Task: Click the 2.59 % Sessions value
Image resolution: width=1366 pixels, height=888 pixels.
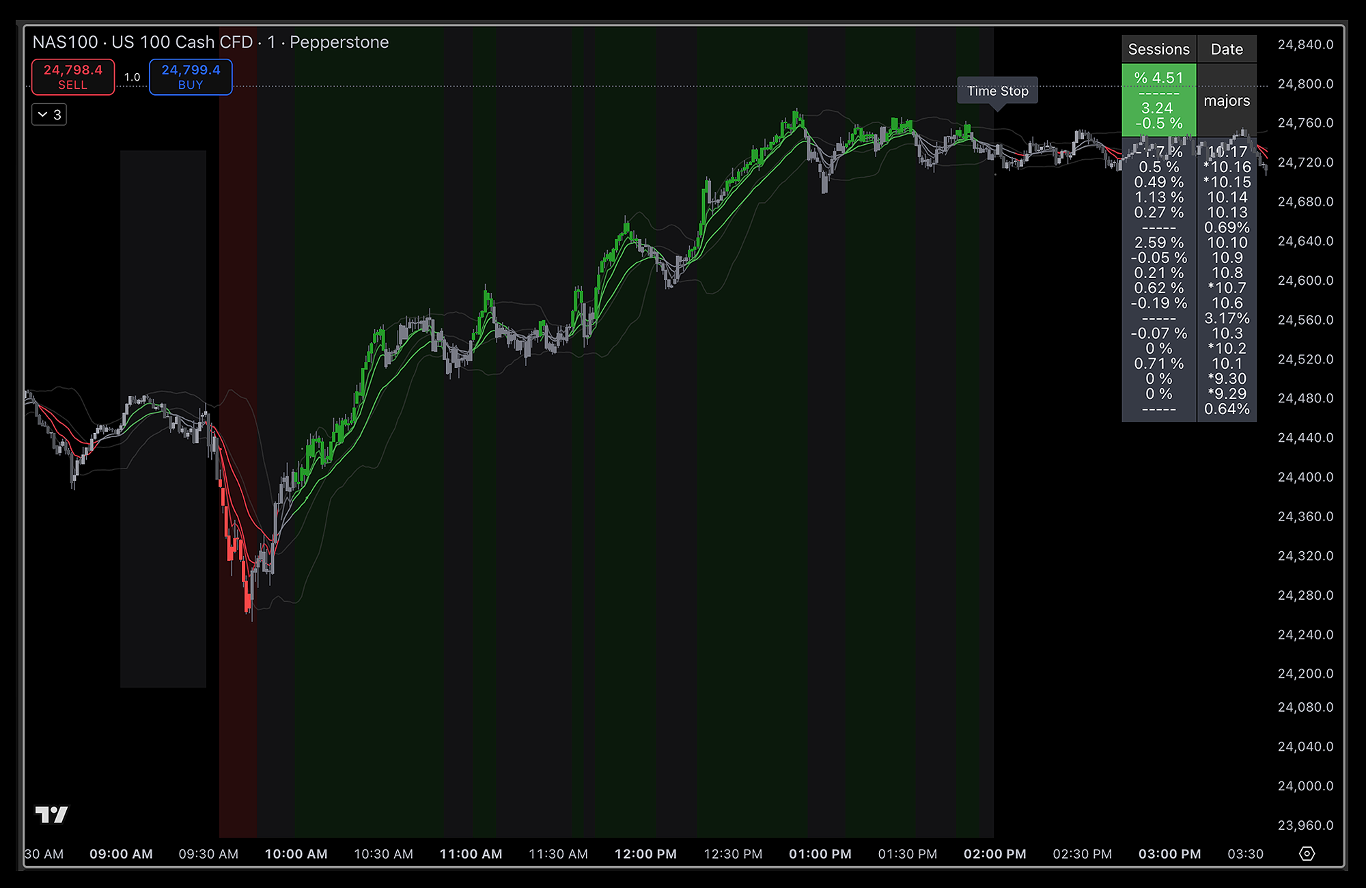Action: click(1158, 242)
